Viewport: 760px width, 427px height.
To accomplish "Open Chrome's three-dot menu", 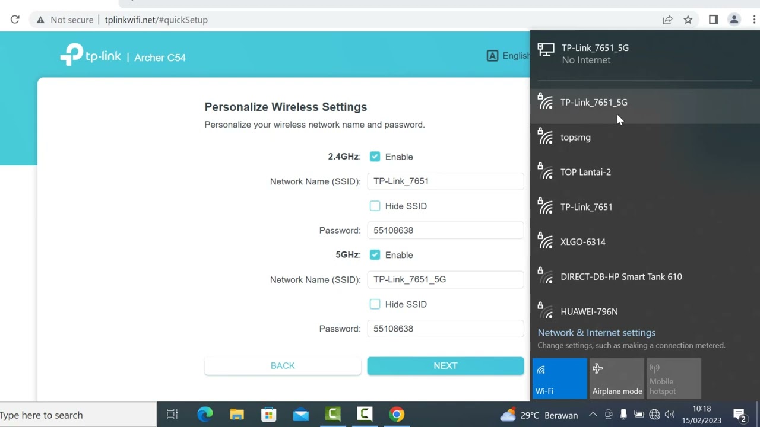I will click(x=754, y=20).
